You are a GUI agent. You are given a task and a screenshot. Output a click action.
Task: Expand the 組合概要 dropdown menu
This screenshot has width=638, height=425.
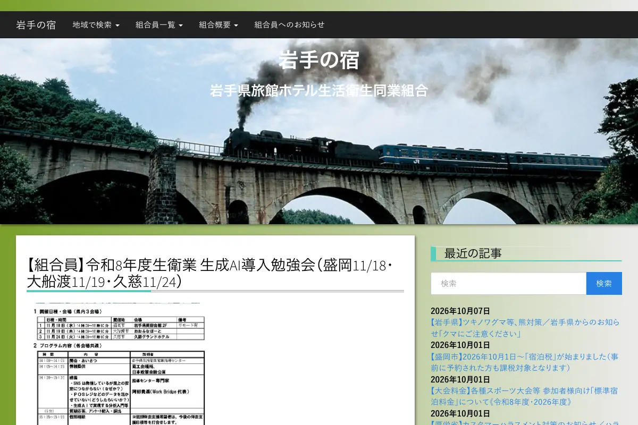point(219,25)
